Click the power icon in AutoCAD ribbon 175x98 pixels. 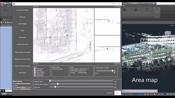pyautogui.click(x=5, y=10)
